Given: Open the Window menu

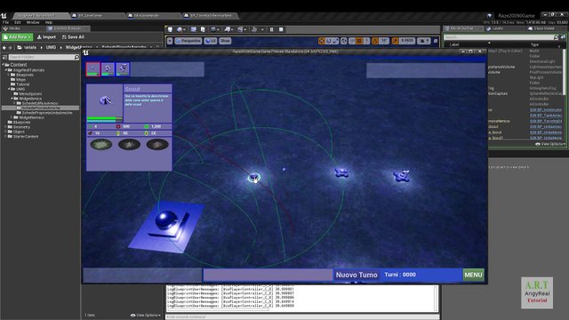Looking at the screenshot, I should [33, 22].
